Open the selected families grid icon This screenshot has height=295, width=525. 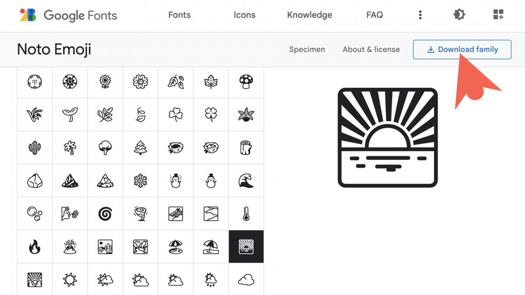click(x=498, y=15)
